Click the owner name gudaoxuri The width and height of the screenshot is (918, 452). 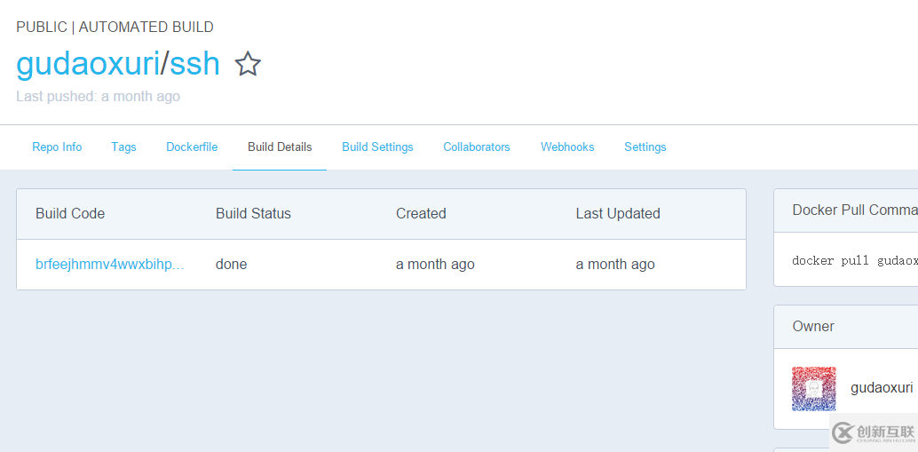(x=882, y=387)
